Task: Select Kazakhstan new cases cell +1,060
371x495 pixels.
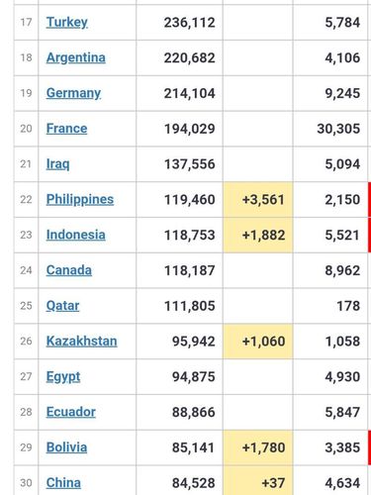Action: click(x=258, y=342)
